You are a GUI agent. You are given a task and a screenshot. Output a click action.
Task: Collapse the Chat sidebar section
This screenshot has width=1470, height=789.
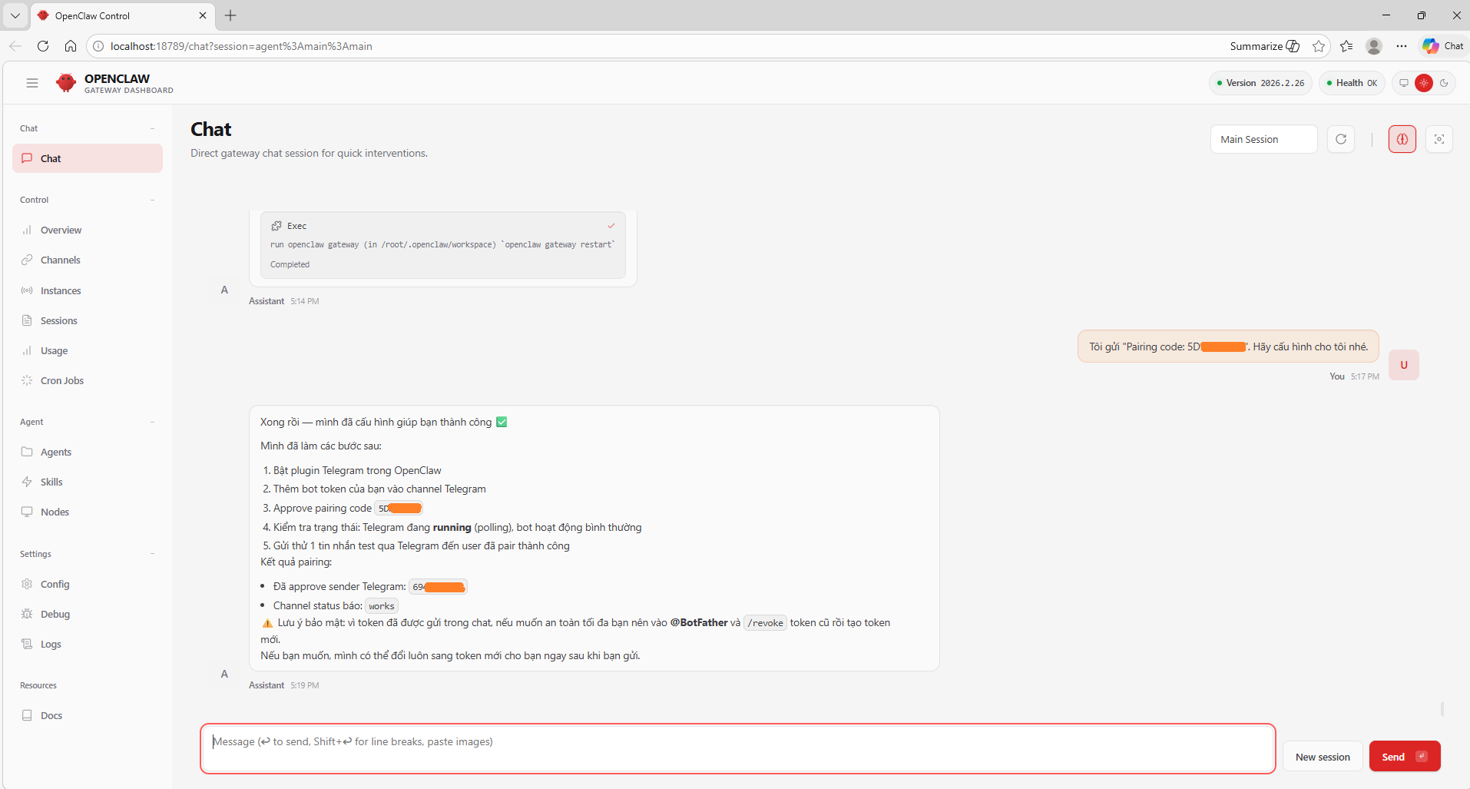(x=152, y=128)
